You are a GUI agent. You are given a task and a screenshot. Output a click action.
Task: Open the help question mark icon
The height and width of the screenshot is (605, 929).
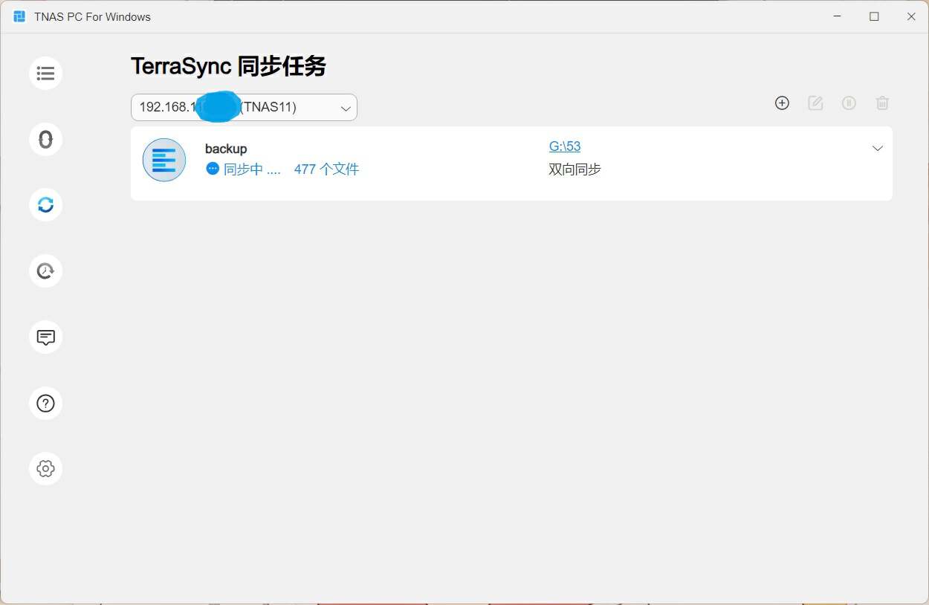[45, 403]
